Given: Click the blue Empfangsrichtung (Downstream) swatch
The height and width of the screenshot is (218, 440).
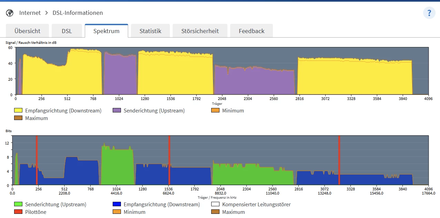Looking at the screenshot, I should 117,205.
